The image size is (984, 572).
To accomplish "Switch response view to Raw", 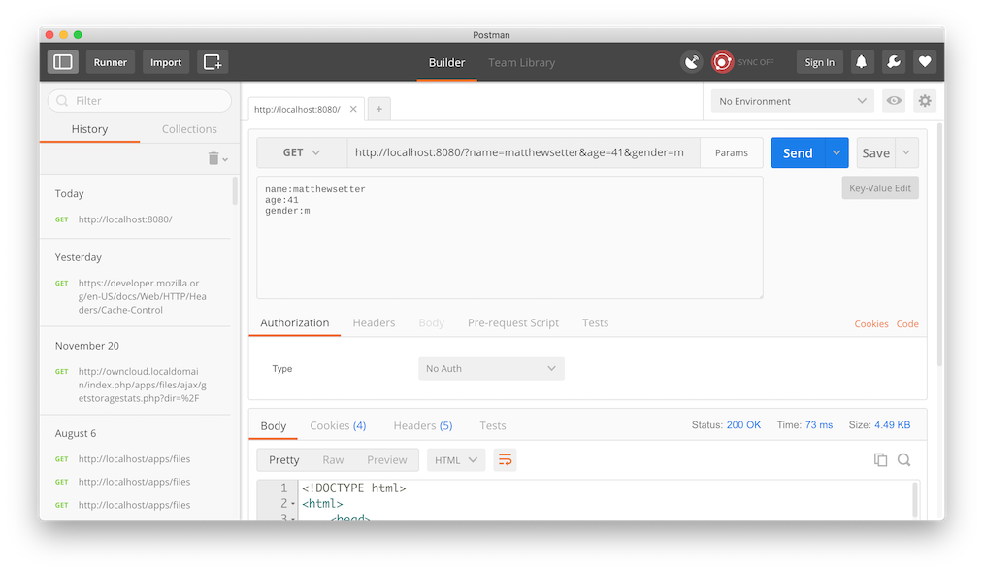I will [333, 460].
